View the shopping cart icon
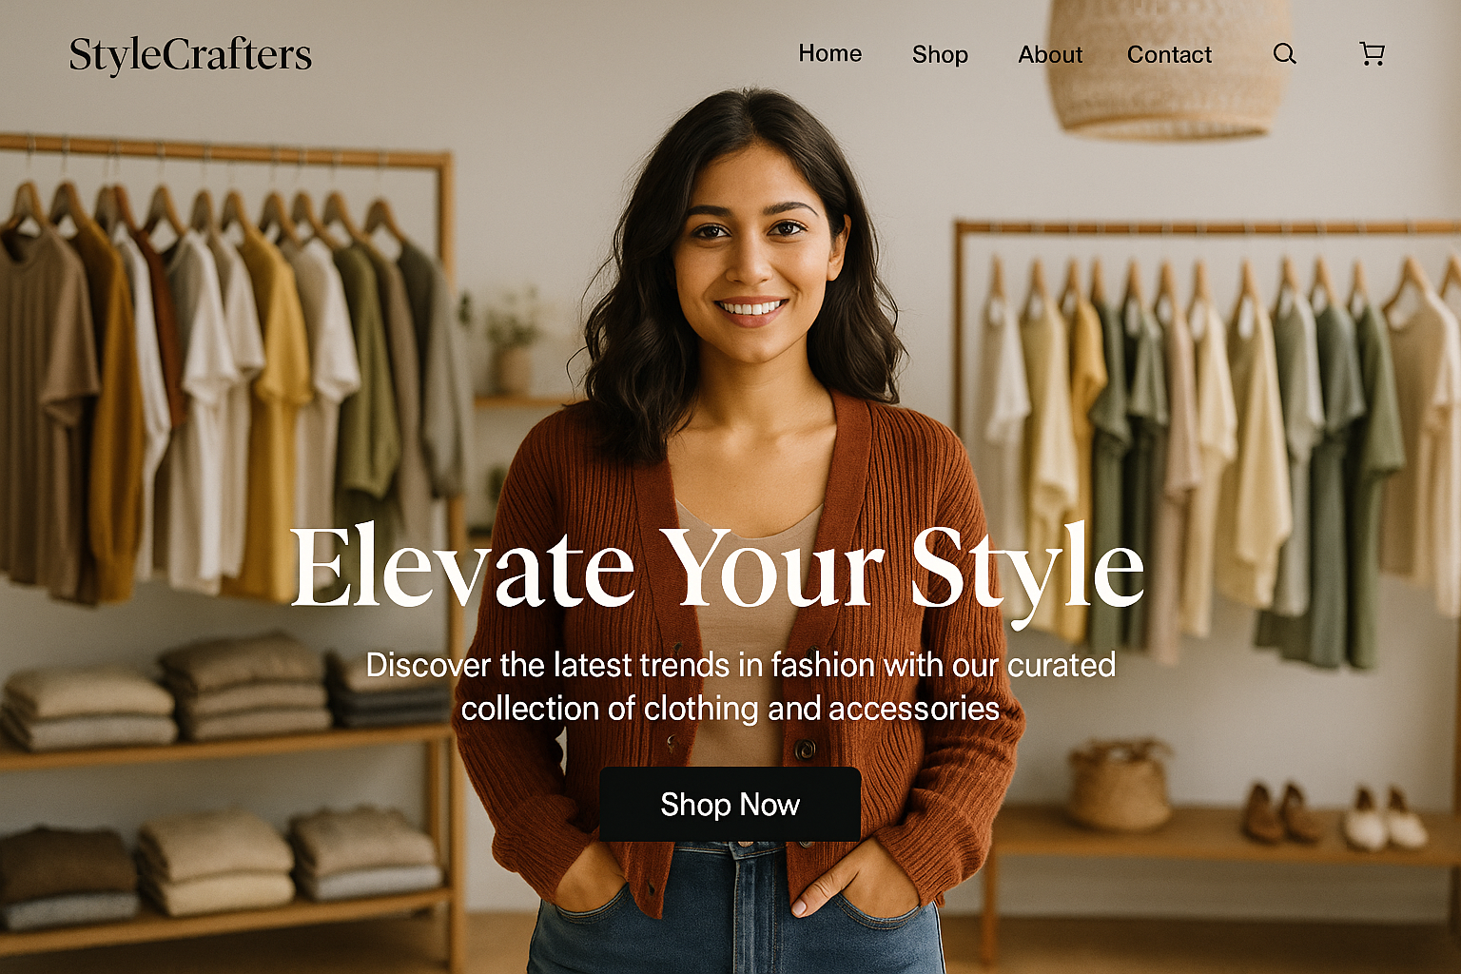This screenshot has width=1461, height=974. coord(1372,54)
